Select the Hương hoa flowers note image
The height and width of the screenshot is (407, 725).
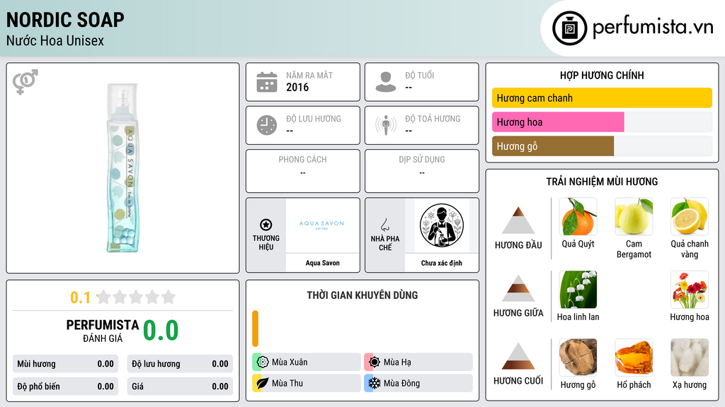coord(690,289)
